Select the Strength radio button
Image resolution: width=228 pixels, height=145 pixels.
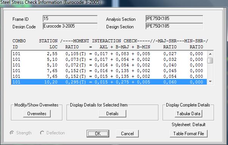point(12,133)
